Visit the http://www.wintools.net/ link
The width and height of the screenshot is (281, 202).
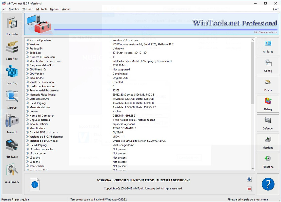pyautogui.click(x=266, y=32)
